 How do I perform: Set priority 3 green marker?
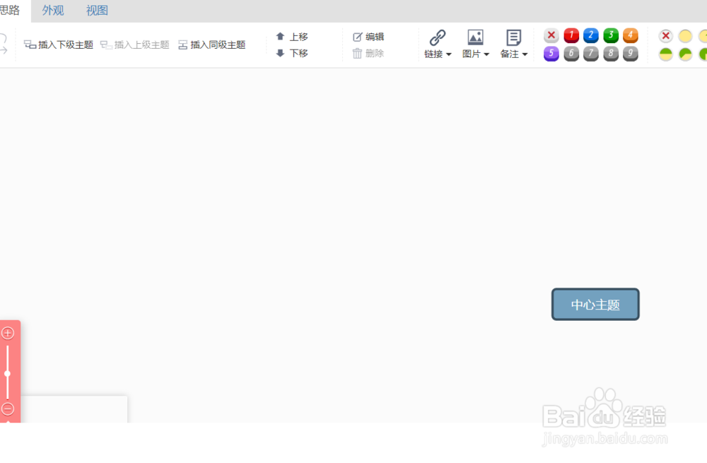click(x=611, y=35)
